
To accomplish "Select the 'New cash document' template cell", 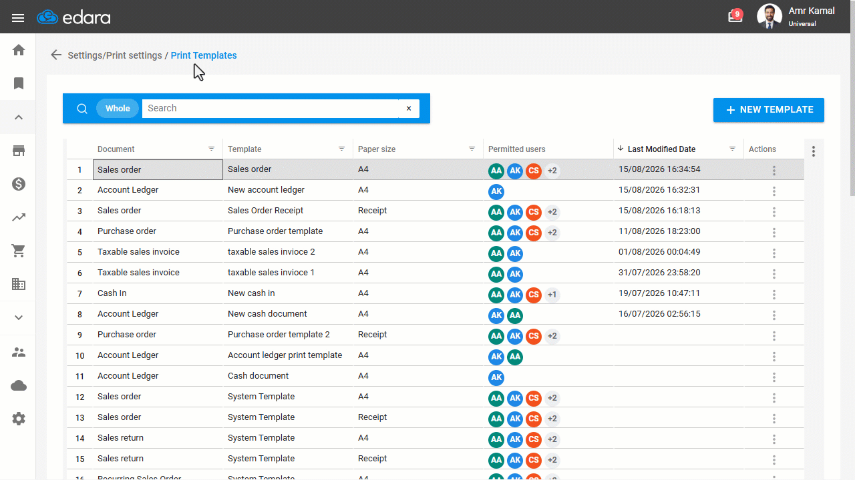I will [288, 314].
